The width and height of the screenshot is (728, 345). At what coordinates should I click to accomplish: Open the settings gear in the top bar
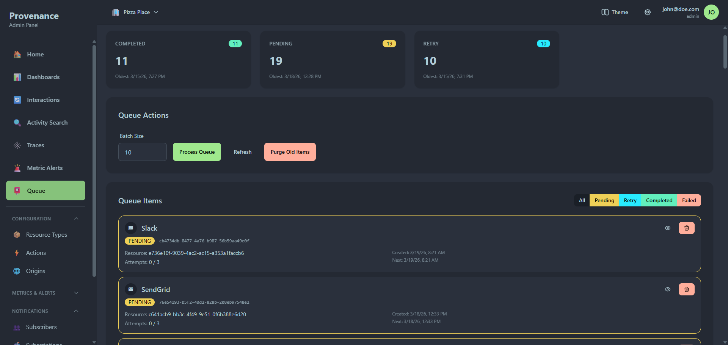[648, 12]
